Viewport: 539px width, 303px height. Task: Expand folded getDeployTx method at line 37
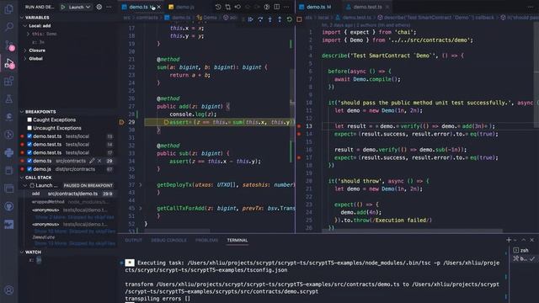click(141, 185)
